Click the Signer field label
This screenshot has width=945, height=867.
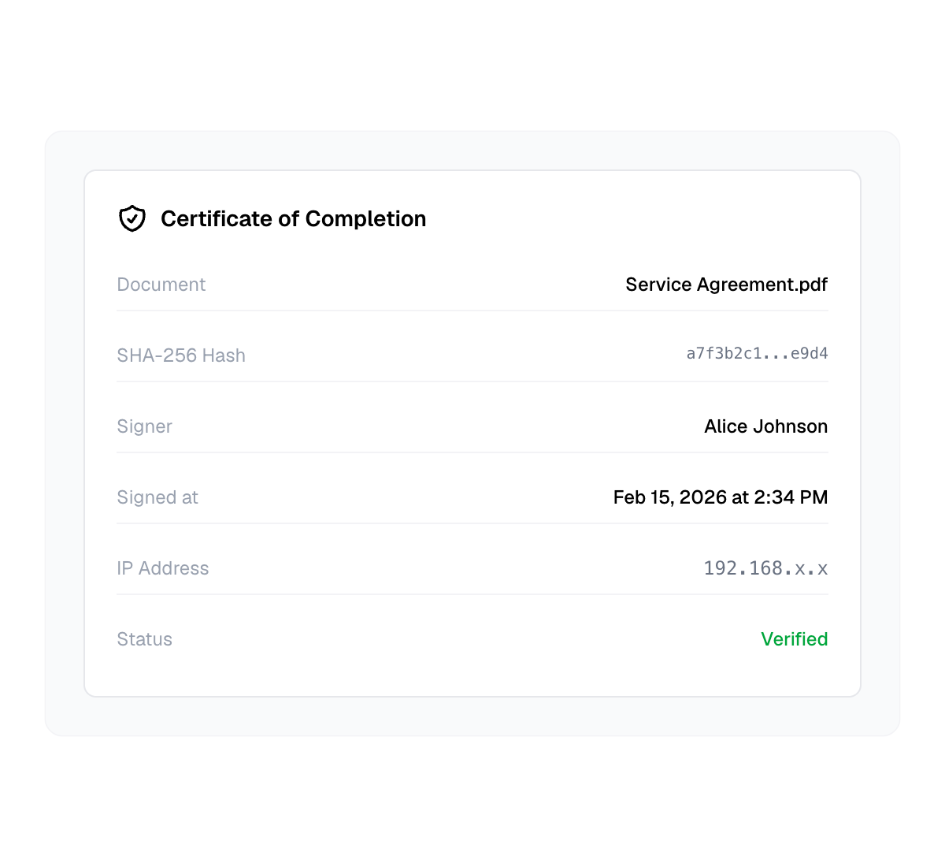click(x=144, y=426)
